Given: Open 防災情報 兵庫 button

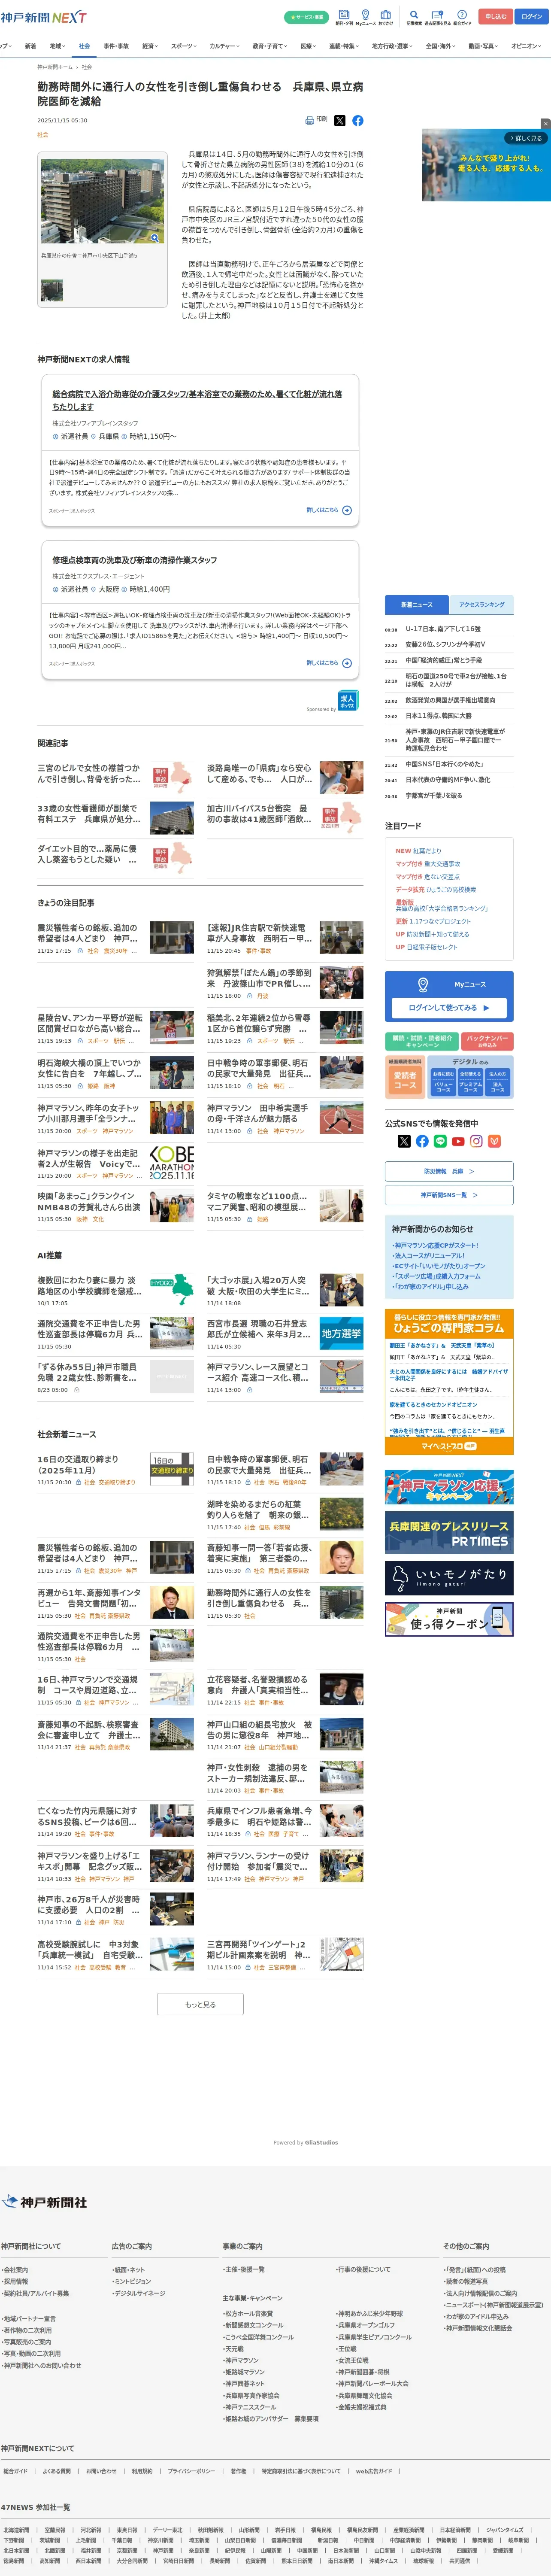Looking at the screenshot, I should click(x=449, y=1170).
